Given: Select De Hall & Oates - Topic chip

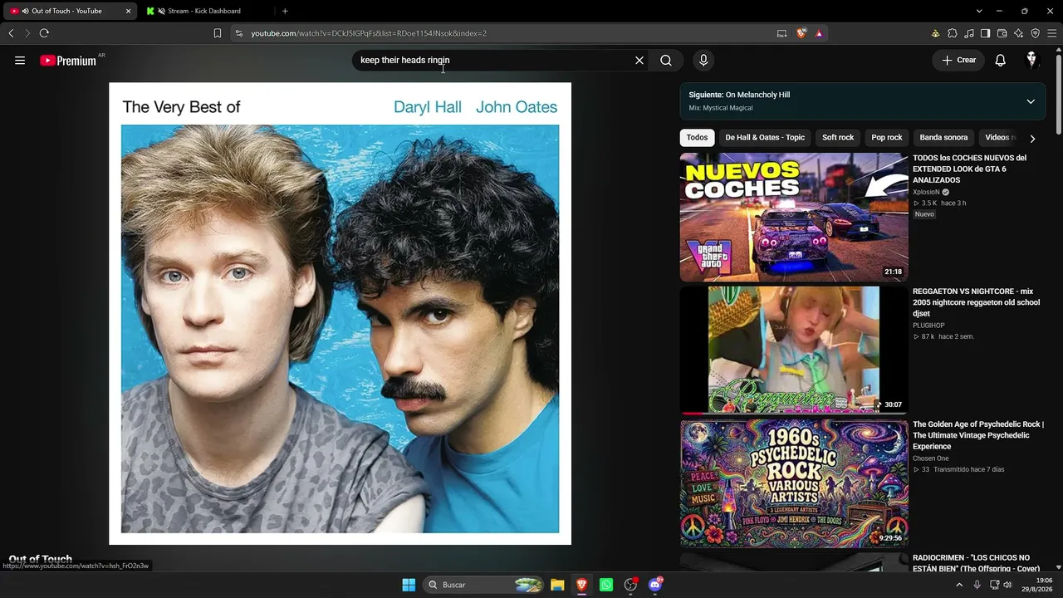Looking at the screenshot, I should [x=765, y=138].
